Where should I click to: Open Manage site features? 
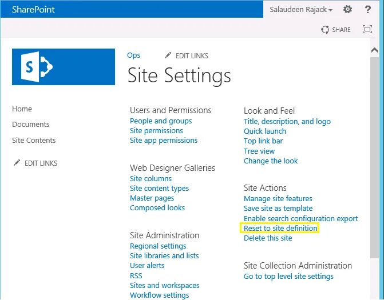point(278,199)
